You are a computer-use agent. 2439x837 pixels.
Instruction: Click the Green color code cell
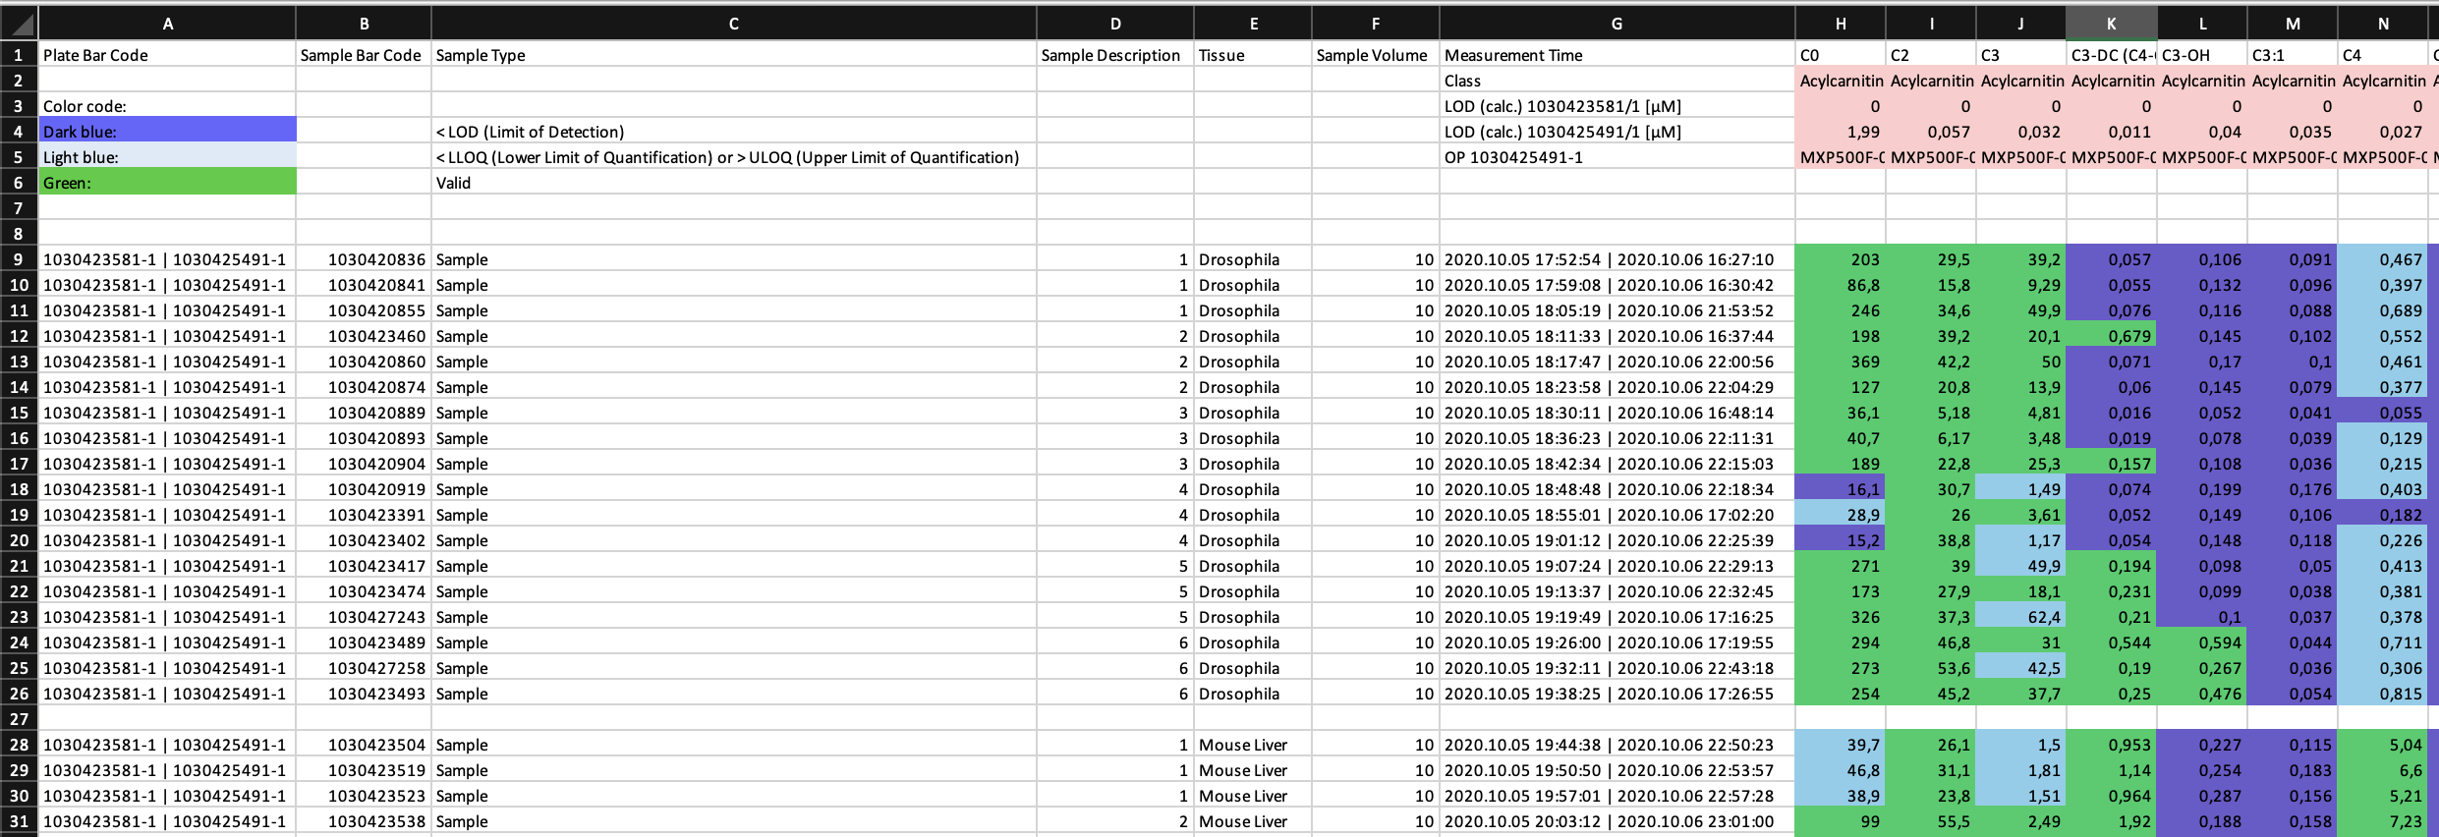[x=167, y=183]
